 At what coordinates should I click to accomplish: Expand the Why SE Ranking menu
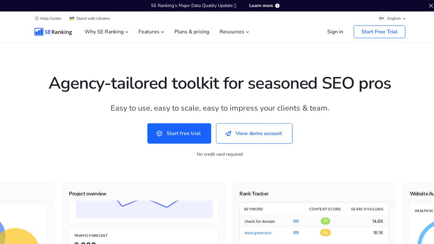pos(106,32)
